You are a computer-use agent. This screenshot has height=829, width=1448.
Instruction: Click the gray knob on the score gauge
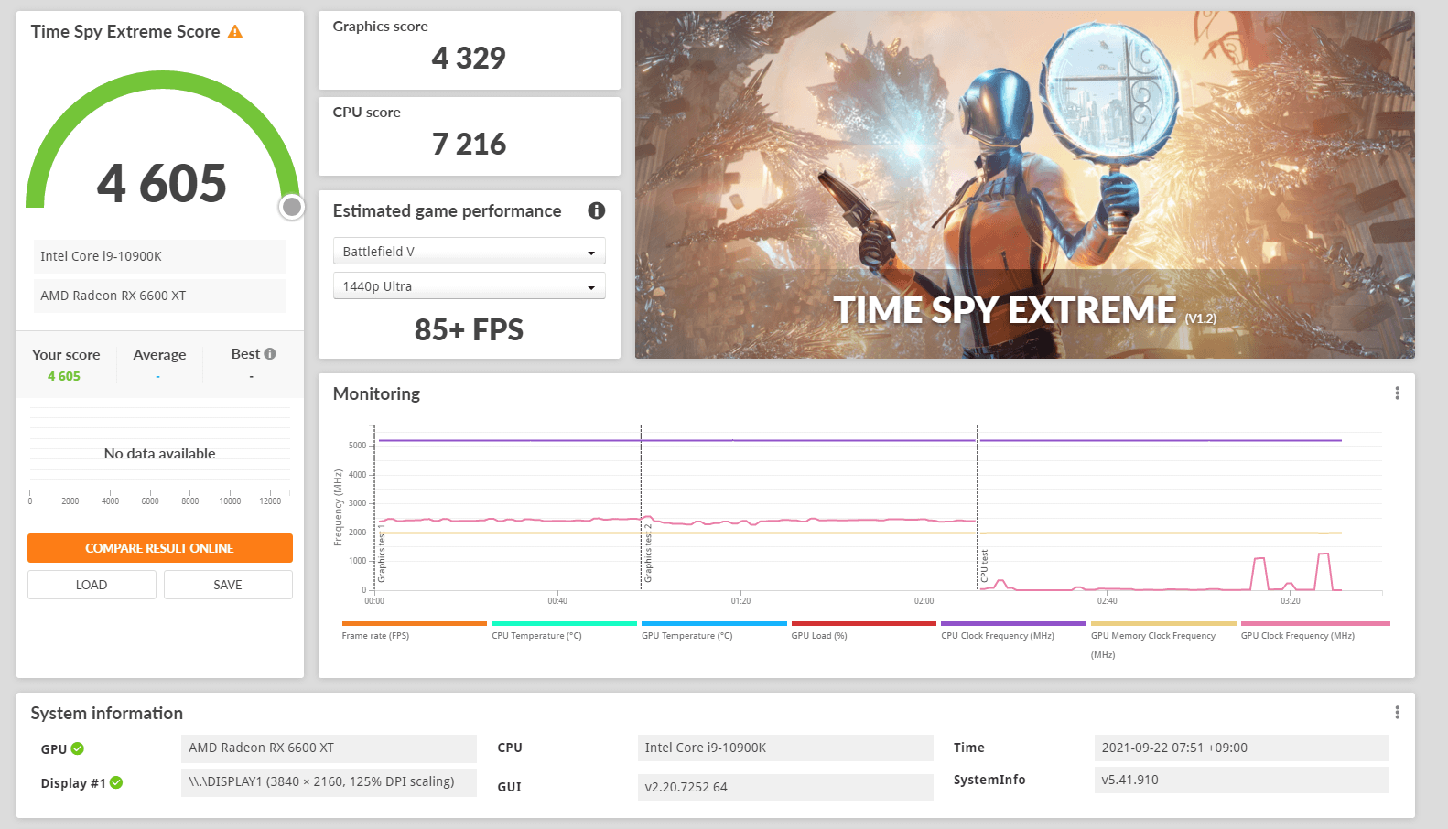(x=292, y=207)
